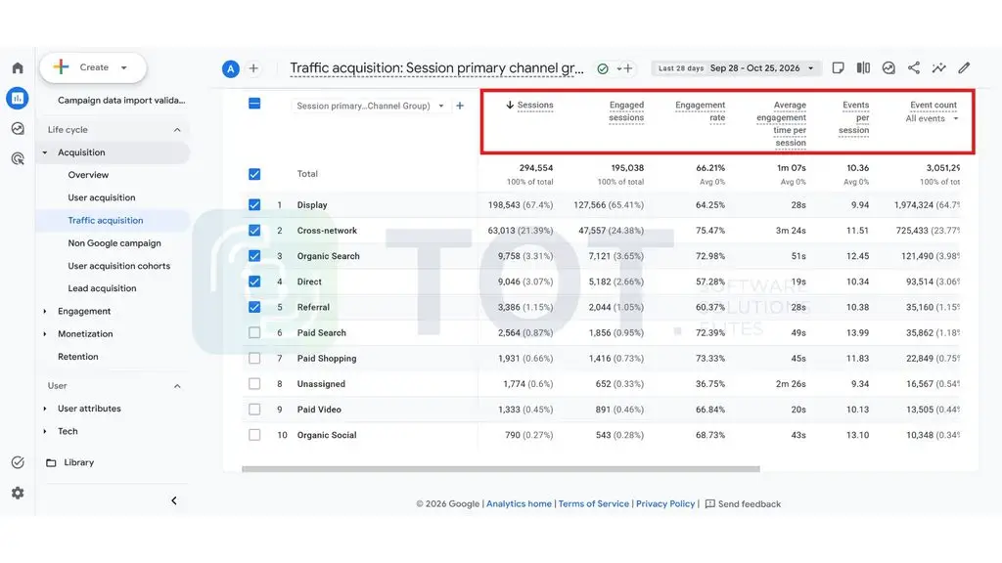This screenshot has width=1002, height=563.
Task: Click the trend sparkline icon in toolbar
Action: (x=938, y=67)
